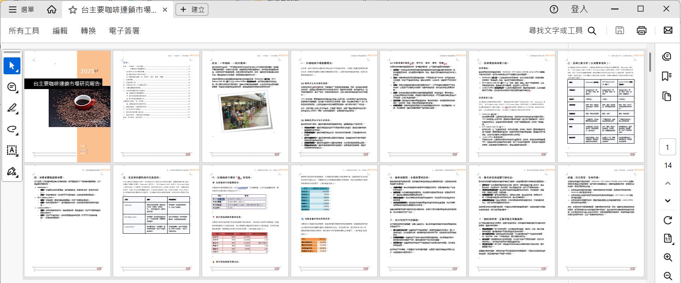The width and height of the screenshot is (681, 283).
Task: Go to next page with down chevron
Action: click(x=667, y=201)
